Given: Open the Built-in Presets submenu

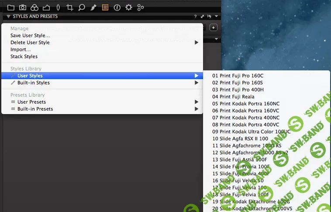Looking at the screenshot, I should click(x=35, y=109).
